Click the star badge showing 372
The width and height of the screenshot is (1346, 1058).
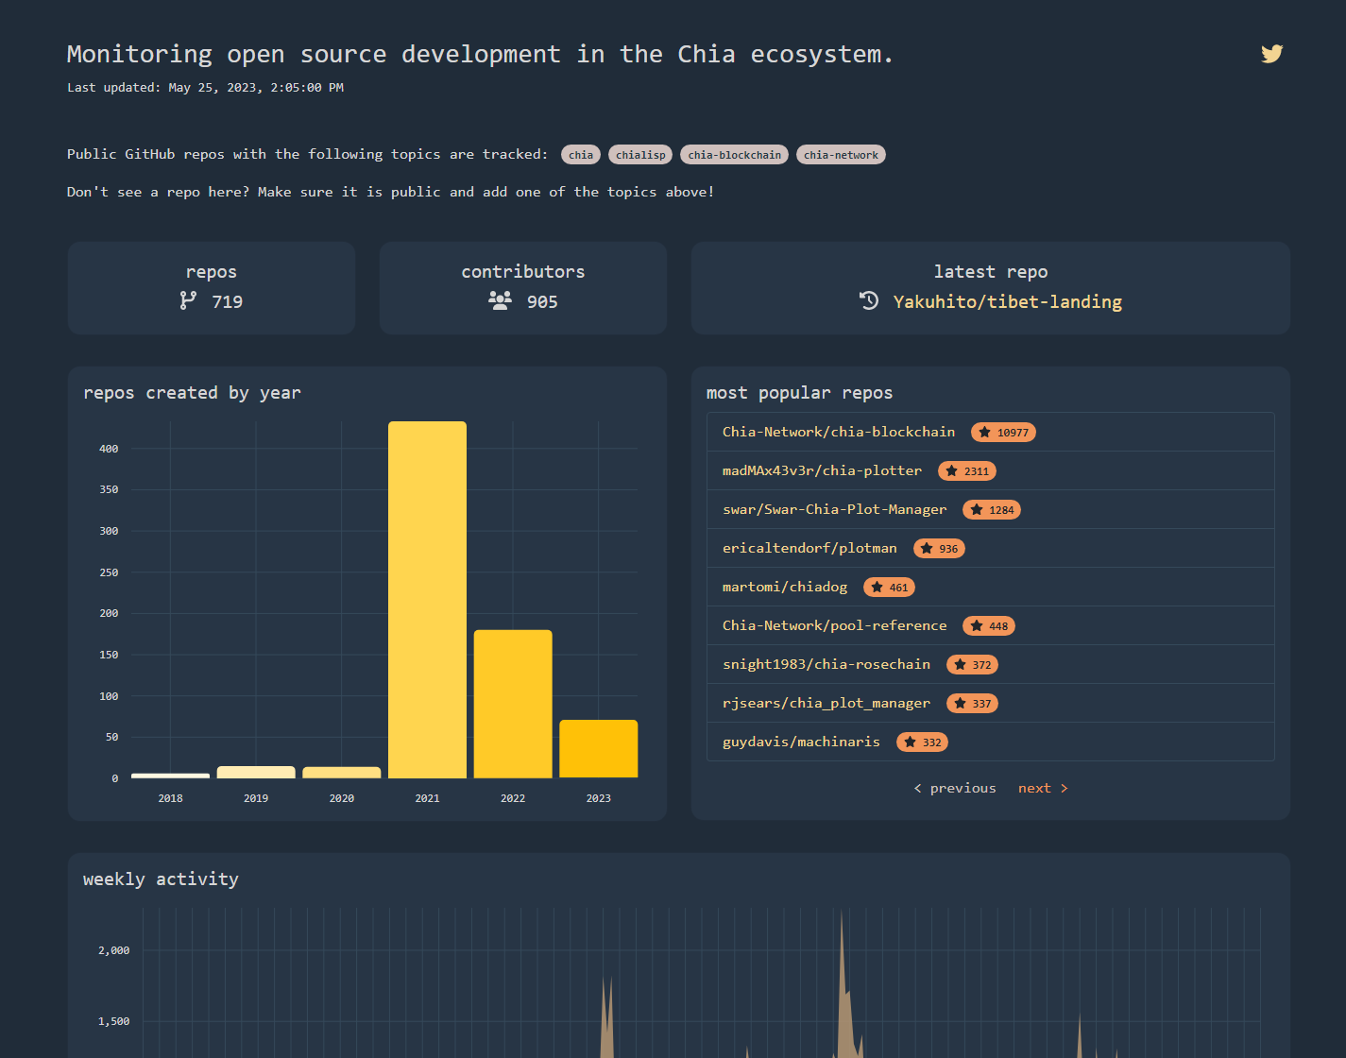point(972,665)
